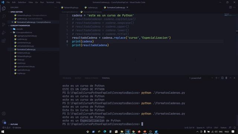The image size is (238, 134).
Task: Open the Run and Debug view
Action: (4, 33)
